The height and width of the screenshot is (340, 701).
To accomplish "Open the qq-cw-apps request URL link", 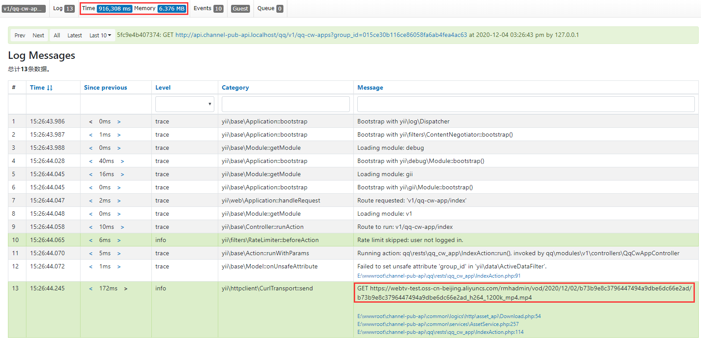I will (321, 35).
